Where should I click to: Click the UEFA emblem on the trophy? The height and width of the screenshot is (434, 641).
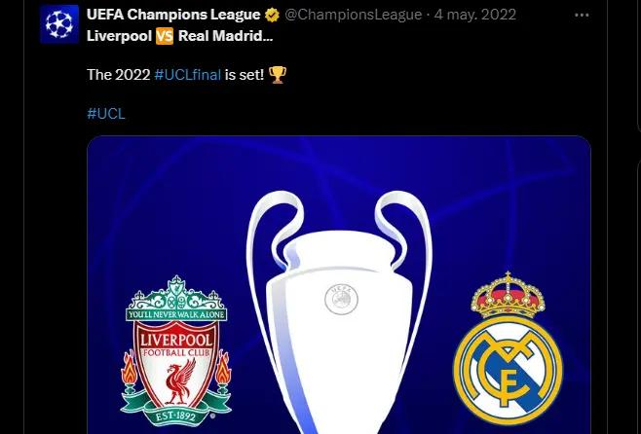tap(341, 300)
